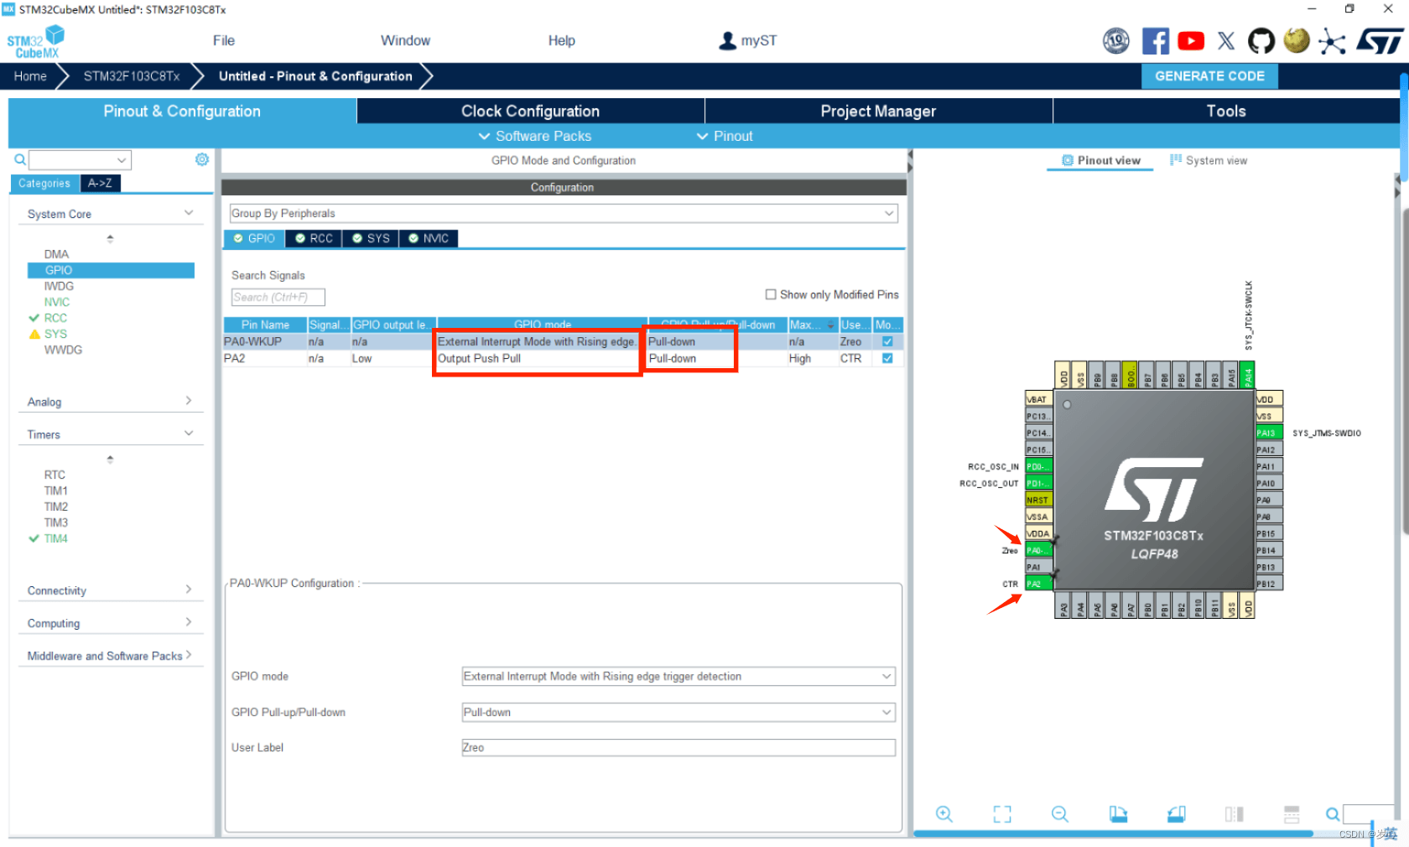
Task: Select TIM4 in the Timers list
Action: point(55,538)
